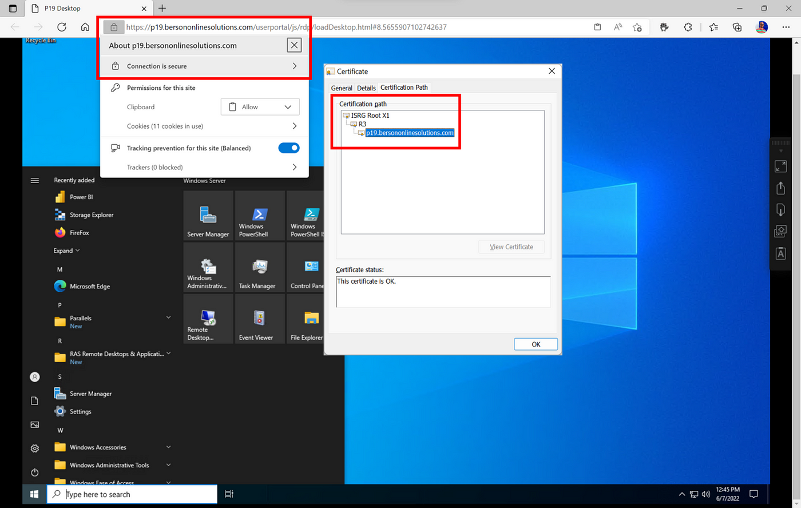Expand RAS Remote Desktops & Applications folder
The height and width of the screenshot is (508, 801).
[x=168, y=354]
